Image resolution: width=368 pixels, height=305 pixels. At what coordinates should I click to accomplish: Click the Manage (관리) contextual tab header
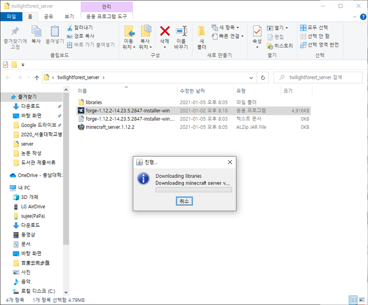click(x=106, y=6)
